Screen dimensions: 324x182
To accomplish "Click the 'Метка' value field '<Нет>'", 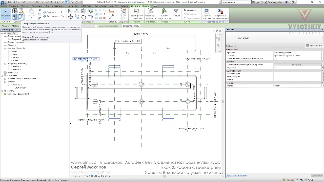I will [297, 86].
